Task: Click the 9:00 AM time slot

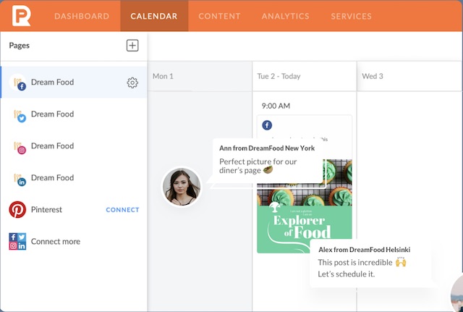Action: point(276,106)
